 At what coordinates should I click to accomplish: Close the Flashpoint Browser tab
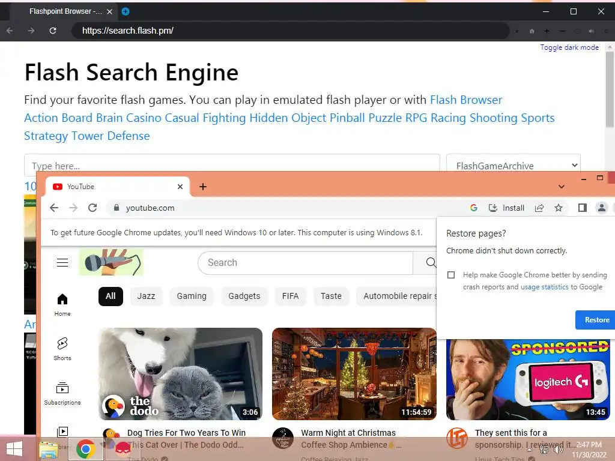click(x=110, y=11)
